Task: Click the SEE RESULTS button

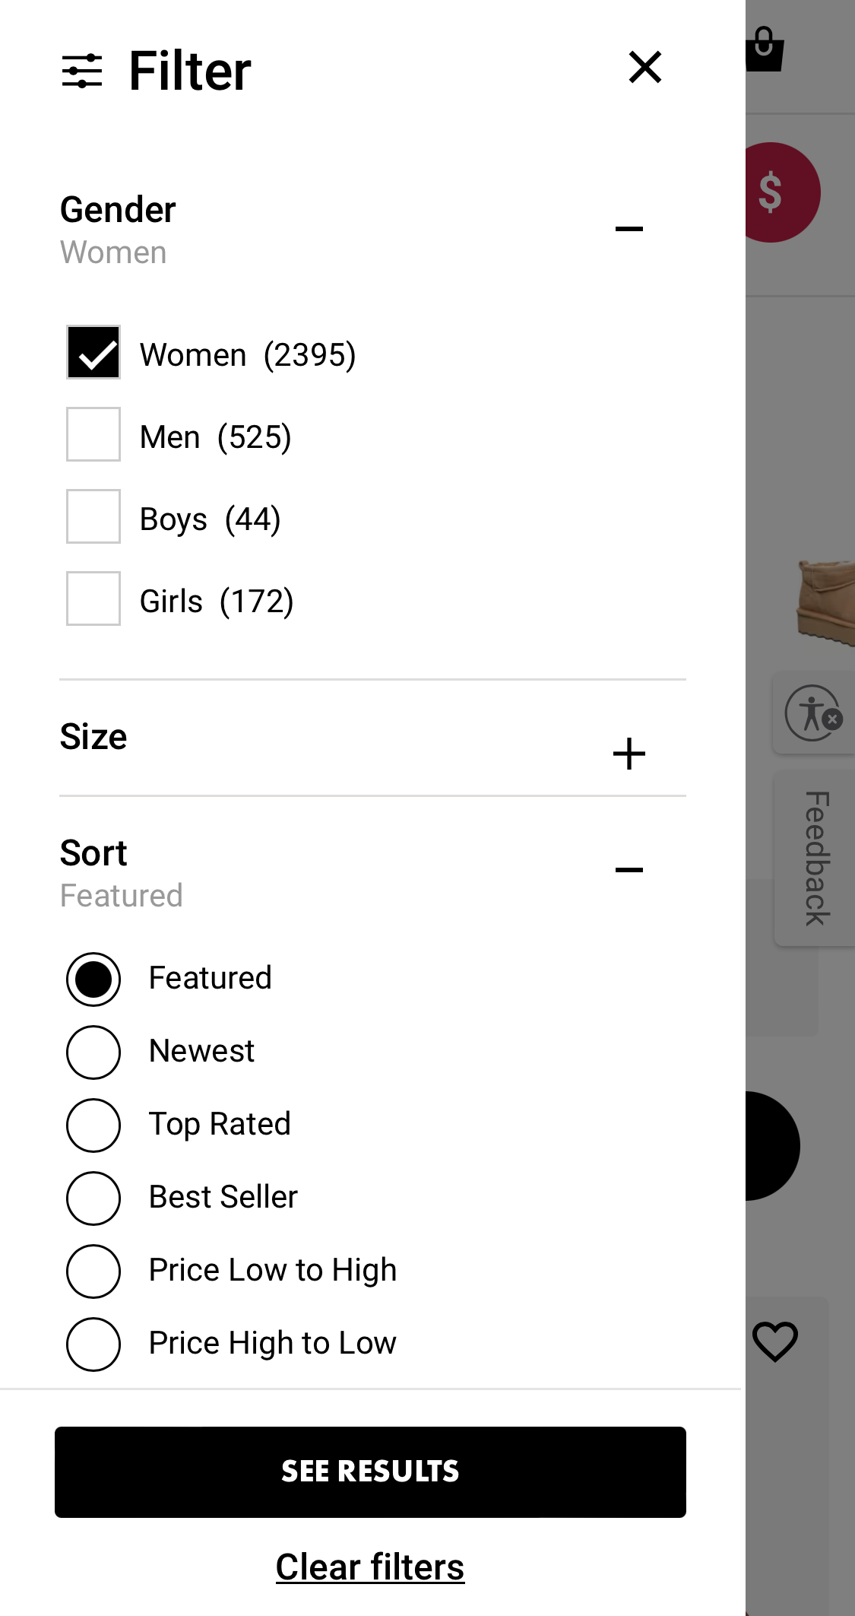Action: [370, 1472]
